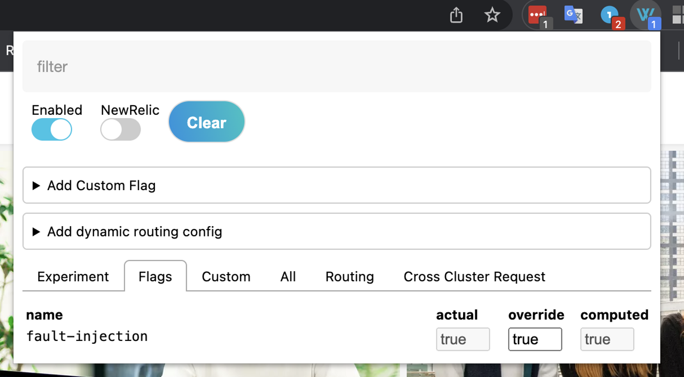The height and width of the screenshot is (377, 684).
Task: Open the Custom tab
Action: [x=226, y=276]
